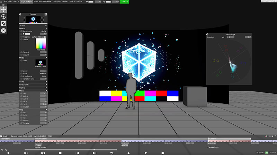The height and width of the screenshot is (155, 277).
Task: Click the green Fade up button
Action: click(x=124, y=2)
